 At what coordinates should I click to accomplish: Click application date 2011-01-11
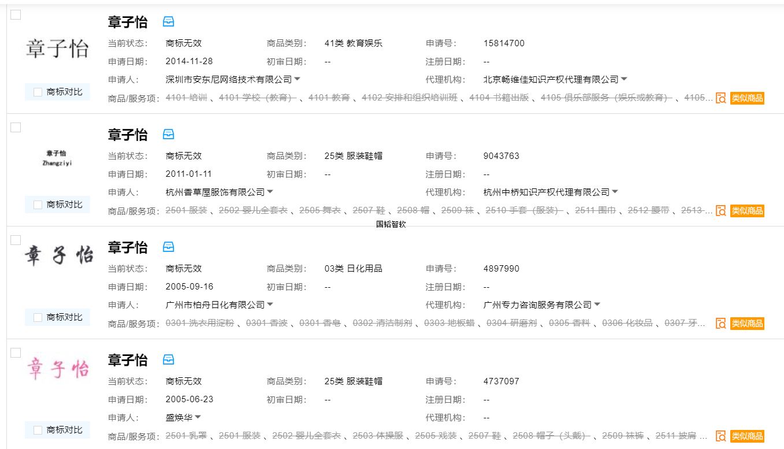(x=189, y=174)
